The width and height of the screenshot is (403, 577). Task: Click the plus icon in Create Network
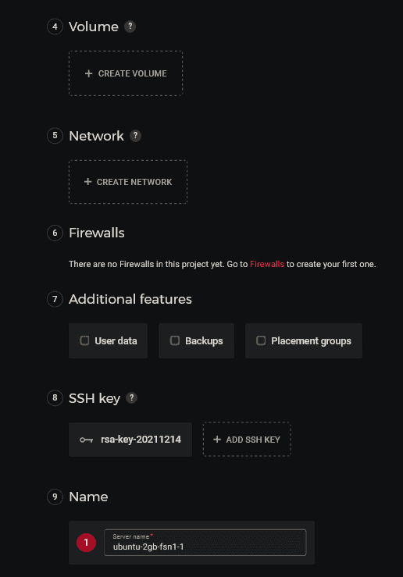coord(87,182)
